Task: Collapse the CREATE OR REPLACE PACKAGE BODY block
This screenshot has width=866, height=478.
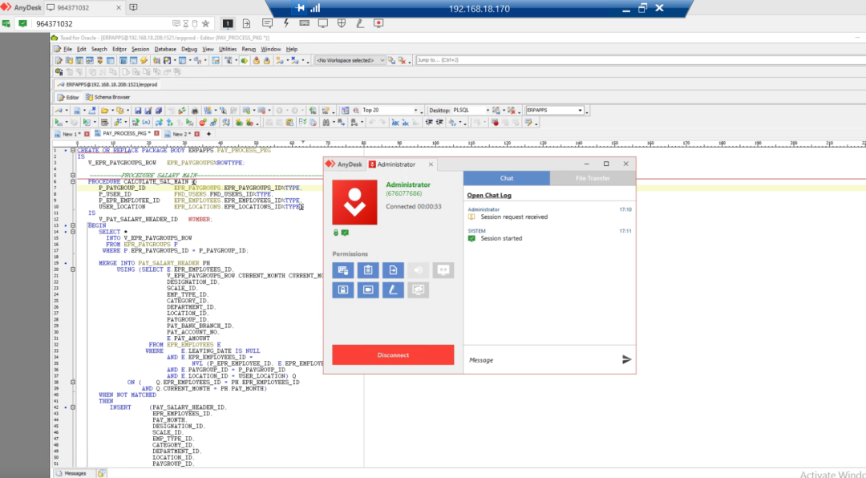Action: coord(73,150)
